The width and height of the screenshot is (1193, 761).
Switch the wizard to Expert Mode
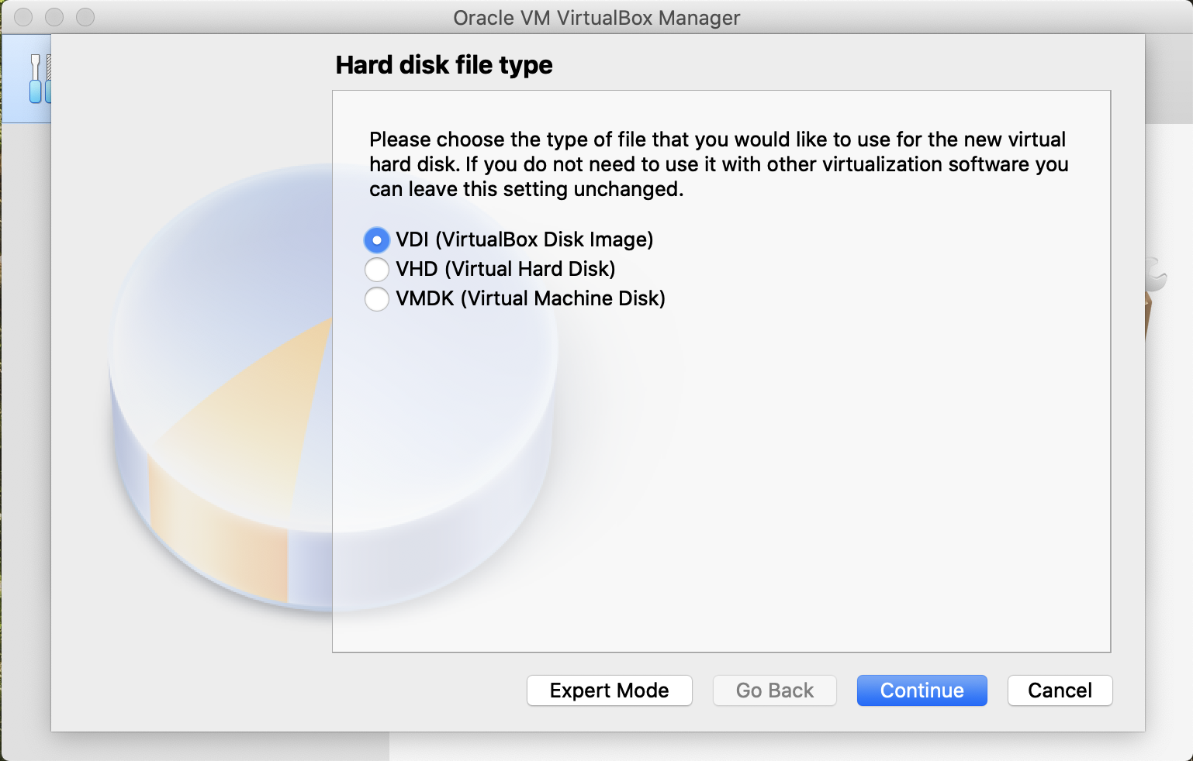pyautogui.click(x=609, y=690)
